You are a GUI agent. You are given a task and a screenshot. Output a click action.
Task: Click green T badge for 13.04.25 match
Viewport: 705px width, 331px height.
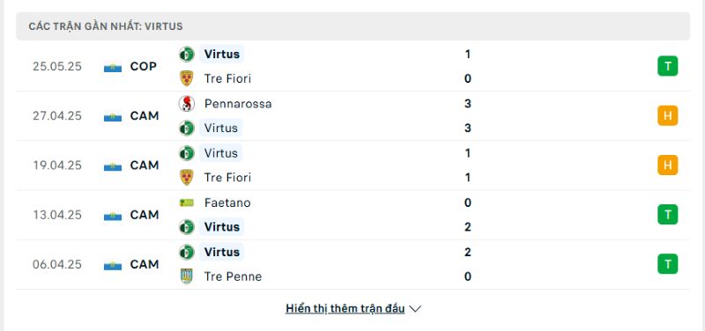tap(667, 215)
